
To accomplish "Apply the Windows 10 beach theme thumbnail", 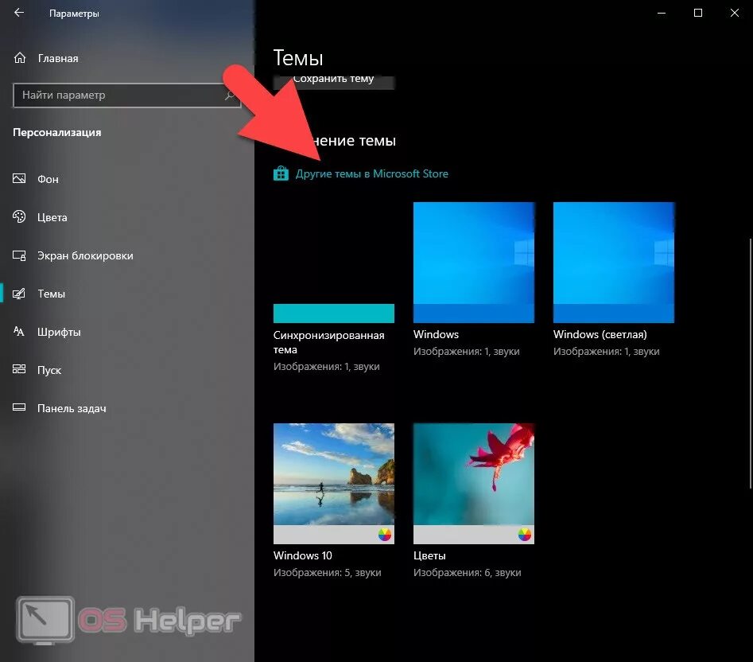I will pos(334,483).
